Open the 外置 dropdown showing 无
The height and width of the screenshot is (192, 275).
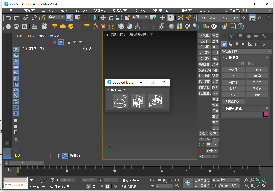[x=212, y=145]
